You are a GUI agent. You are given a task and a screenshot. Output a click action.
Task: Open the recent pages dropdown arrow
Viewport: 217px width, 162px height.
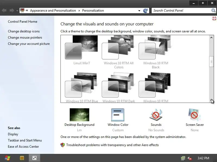pos(17,11)
